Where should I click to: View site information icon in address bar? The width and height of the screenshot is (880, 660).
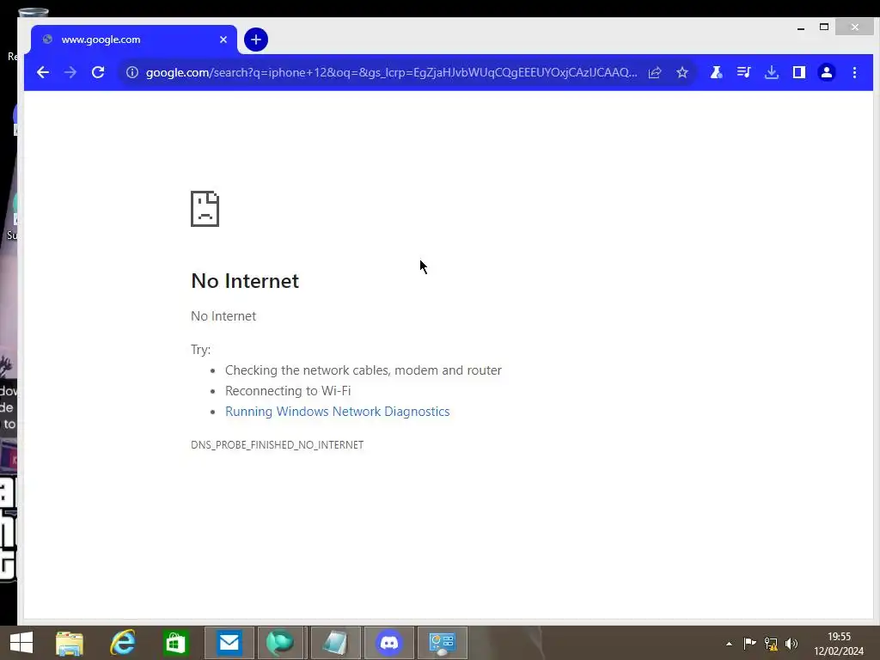131,72
